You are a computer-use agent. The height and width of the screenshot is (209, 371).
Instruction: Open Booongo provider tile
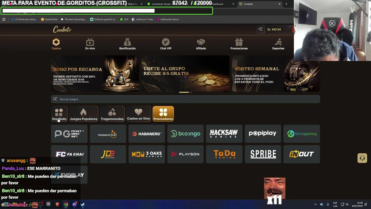[185, 134]
